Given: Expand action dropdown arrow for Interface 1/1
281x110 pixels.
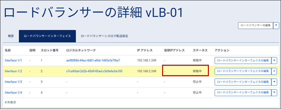Looking at the screenshot, I should tap(274, 61).
